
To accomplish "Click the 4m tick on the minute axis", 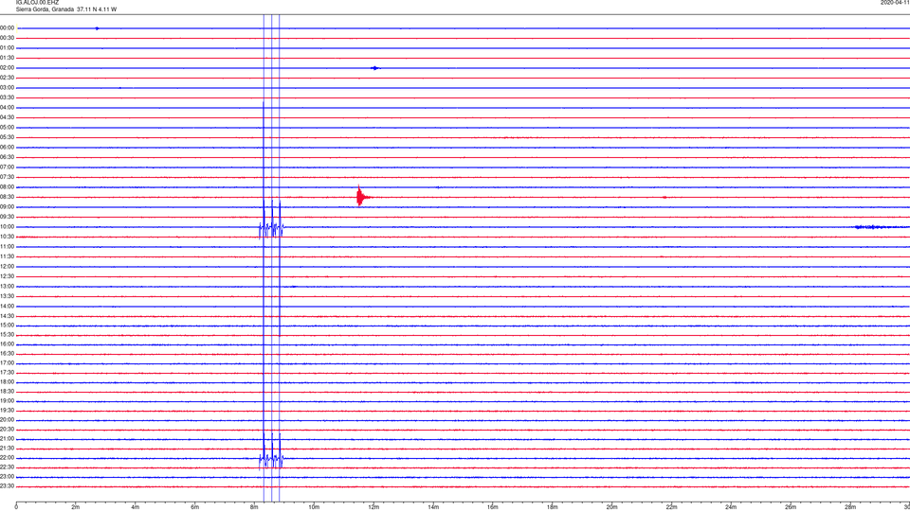I will [x=136, y=507].
